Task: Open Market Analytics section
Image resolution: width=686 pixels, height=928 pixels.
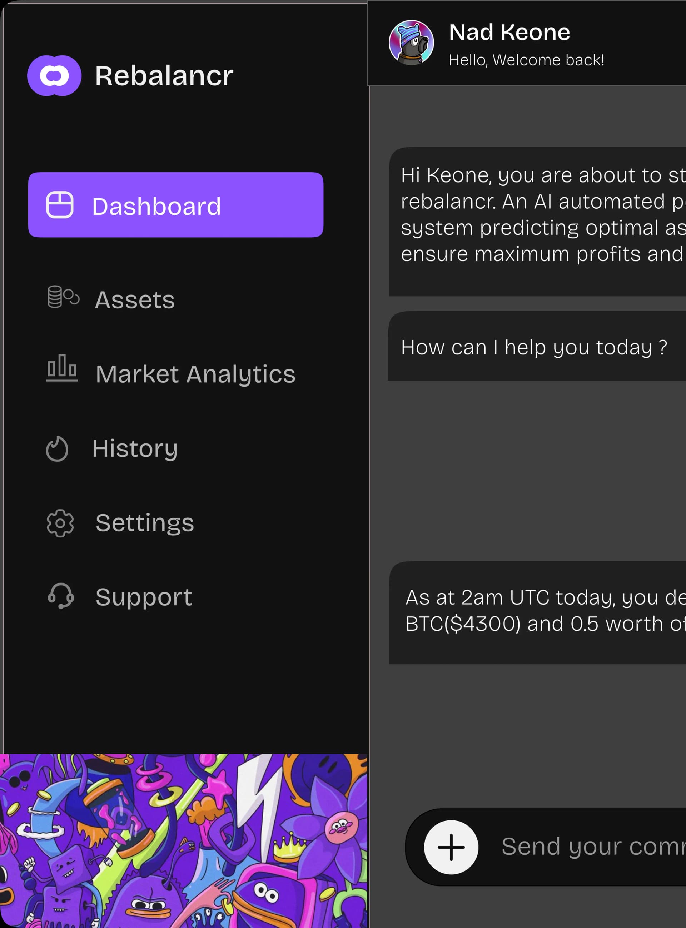Action: 195,374
